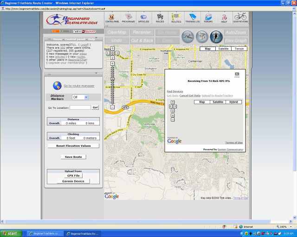Screen dimensions: 297x237
Task: Close the Garmin popup with corner icon
Action: point(237,75)
